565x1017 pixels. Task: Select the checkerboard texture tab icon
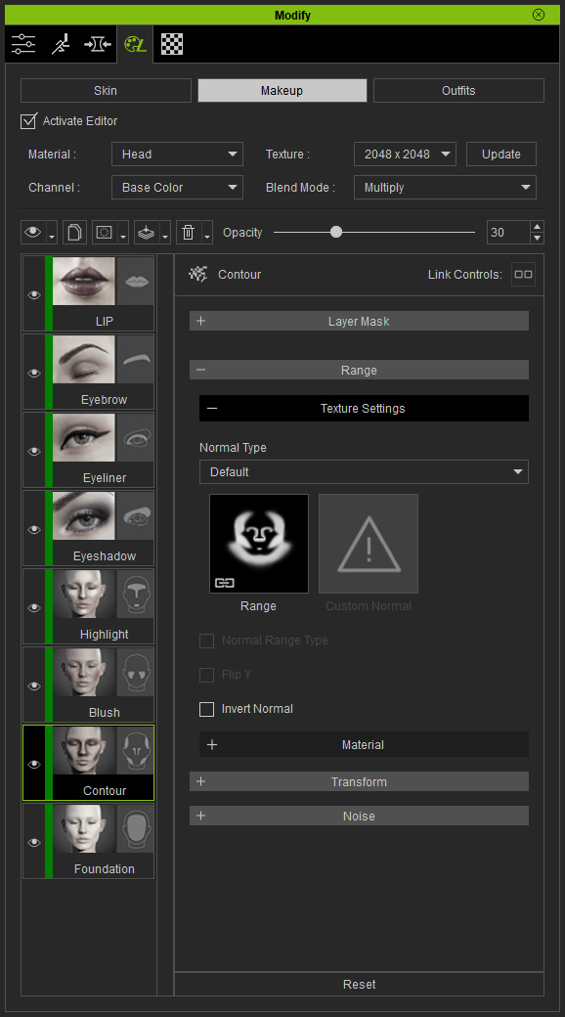[171, 44]
